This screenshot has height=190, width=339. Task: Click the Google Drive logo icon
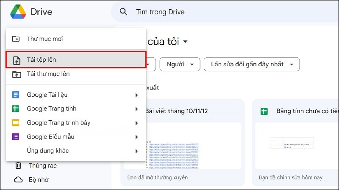tap(18, 12)
